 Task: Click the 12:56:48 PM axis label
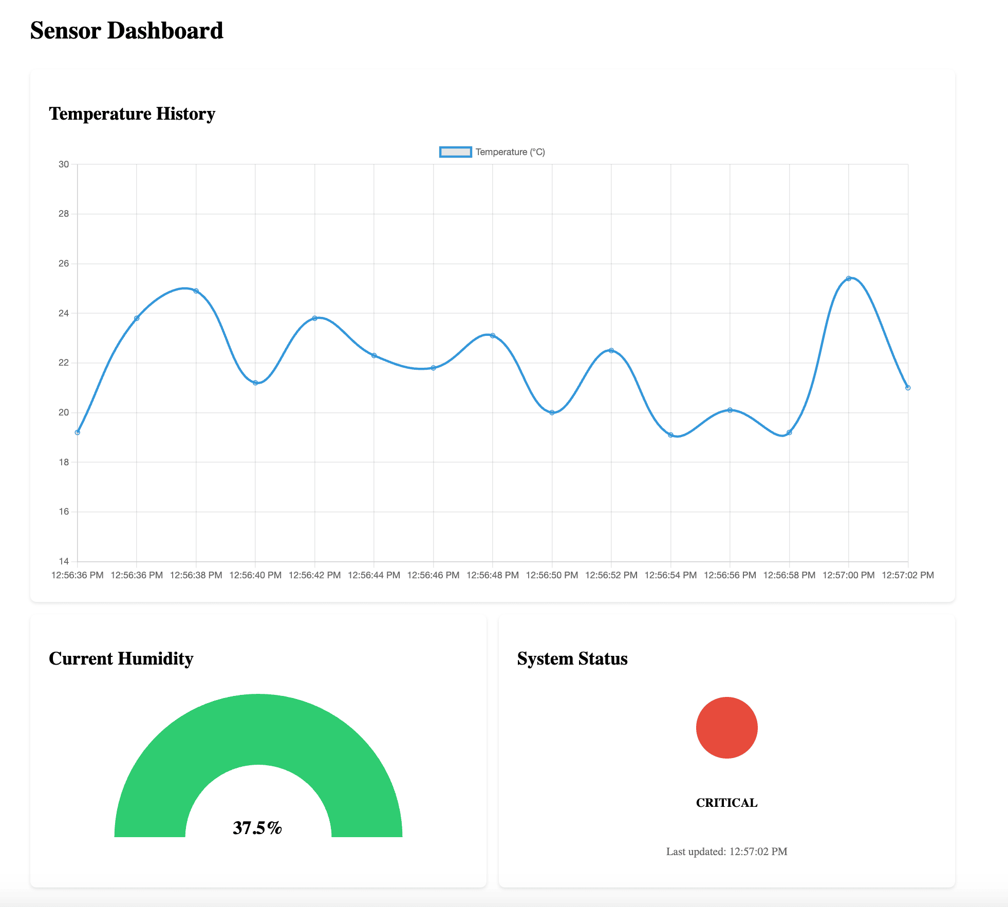(493, 575)
